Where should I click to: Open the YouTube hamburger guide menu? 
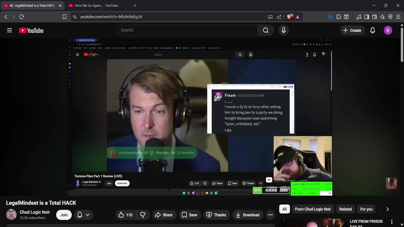coord(9,30)
